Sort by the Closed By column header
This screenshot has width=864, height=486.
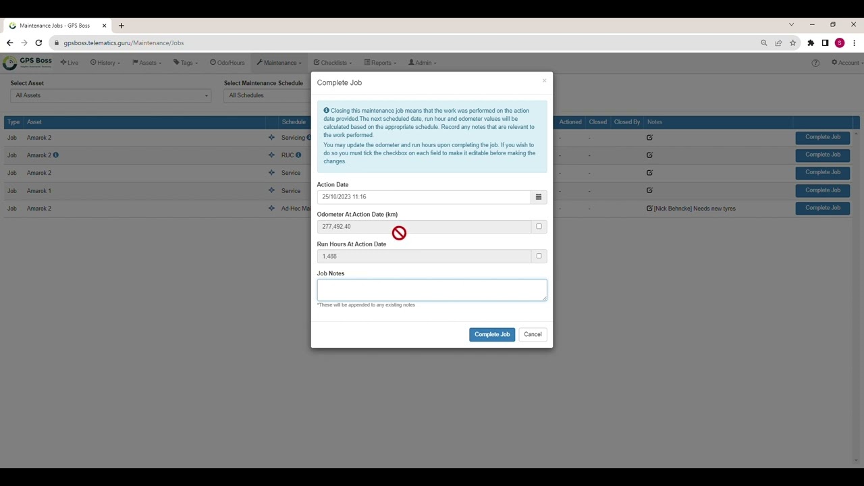click(627, 122)
